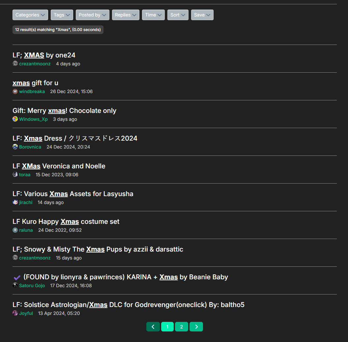The image size is (348, 342).
Task: Go to next page arrow
Action: 196,327
